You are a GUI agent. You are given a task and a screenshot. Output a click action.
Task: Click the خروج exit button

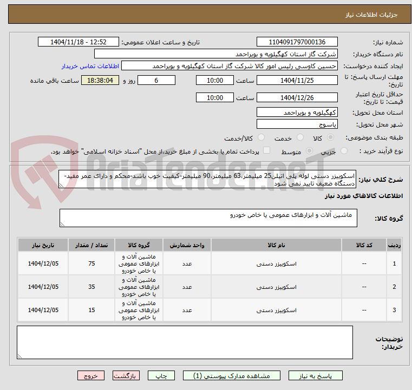[x=90, y=375]
